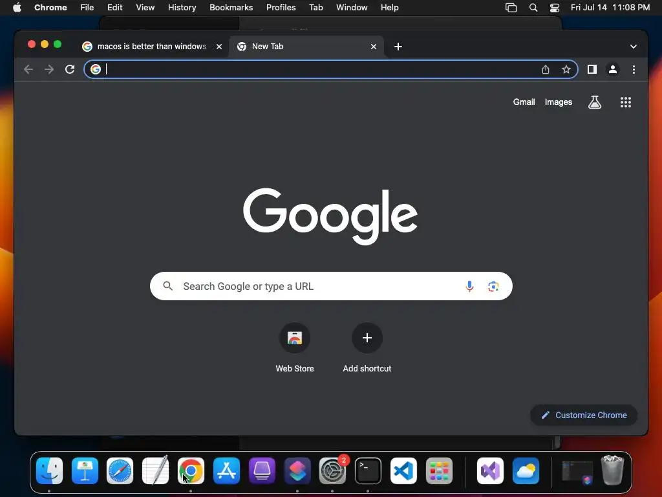This screenshot has height=497, width=662.
Task: Open Chrome three-dot menu
Action: (x=634, y=69)
